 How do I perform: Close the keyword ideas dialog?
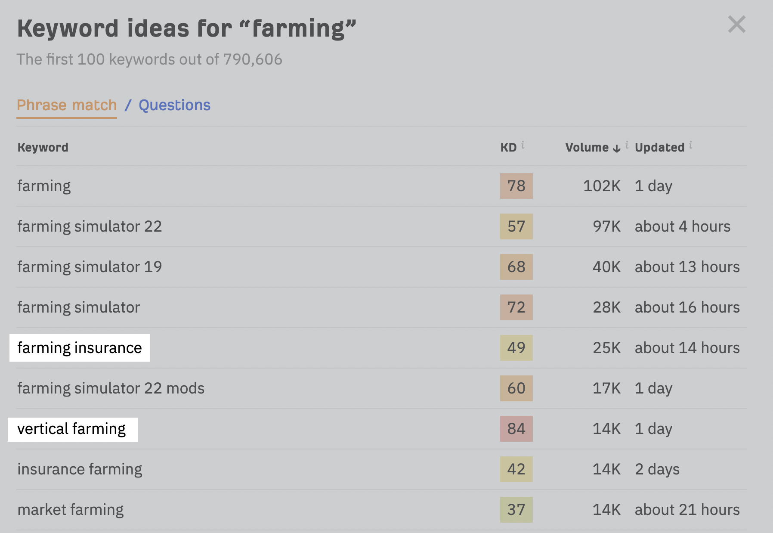tap(737, 25)
